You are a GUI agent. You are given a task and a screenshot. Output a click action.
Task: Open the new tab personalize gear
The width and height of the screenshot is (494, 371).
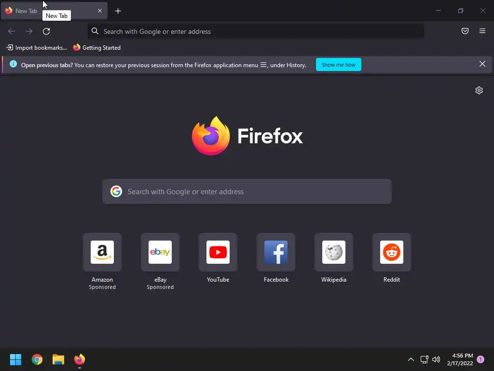click(x=479, y=90)
